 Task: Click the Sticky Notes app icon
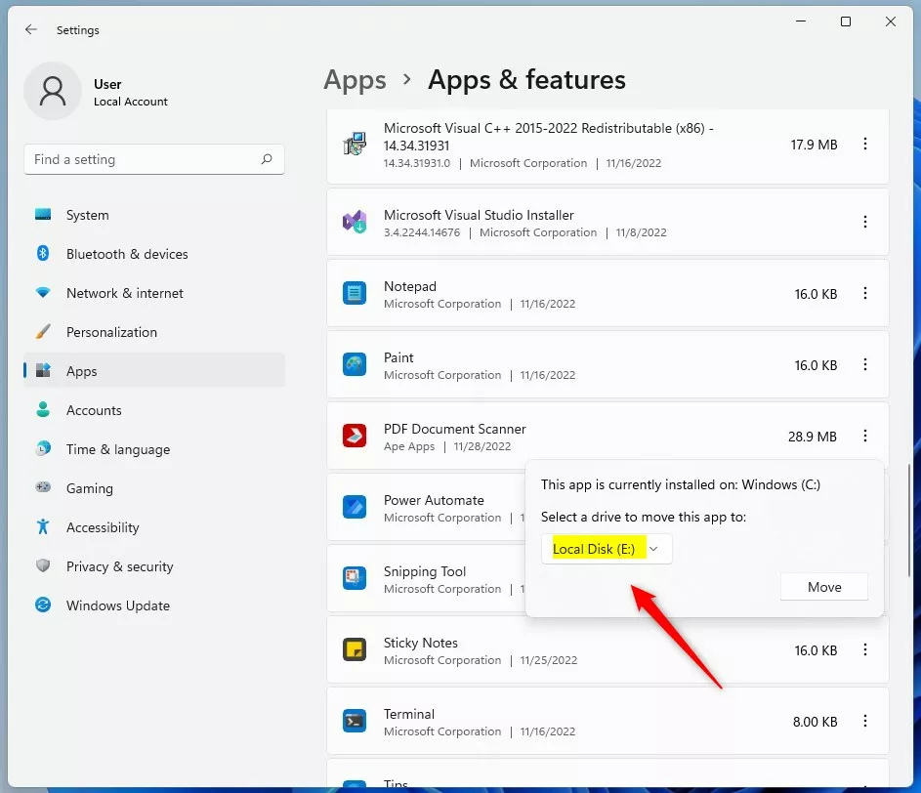[x=355, y=649]
